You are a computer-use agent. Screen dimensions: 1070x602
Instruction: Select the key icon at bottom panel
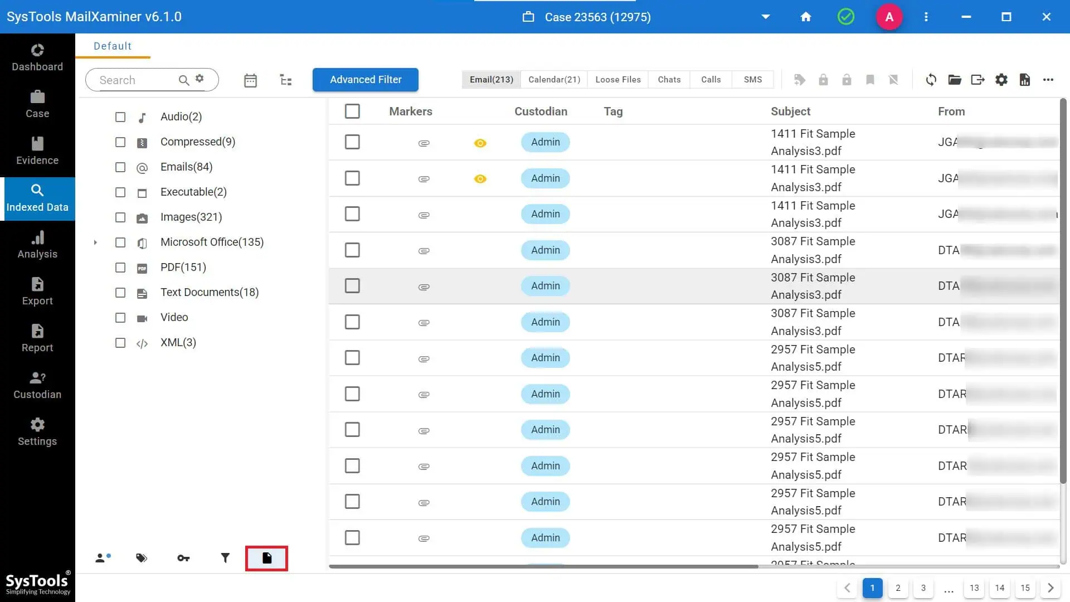point(183,558)
